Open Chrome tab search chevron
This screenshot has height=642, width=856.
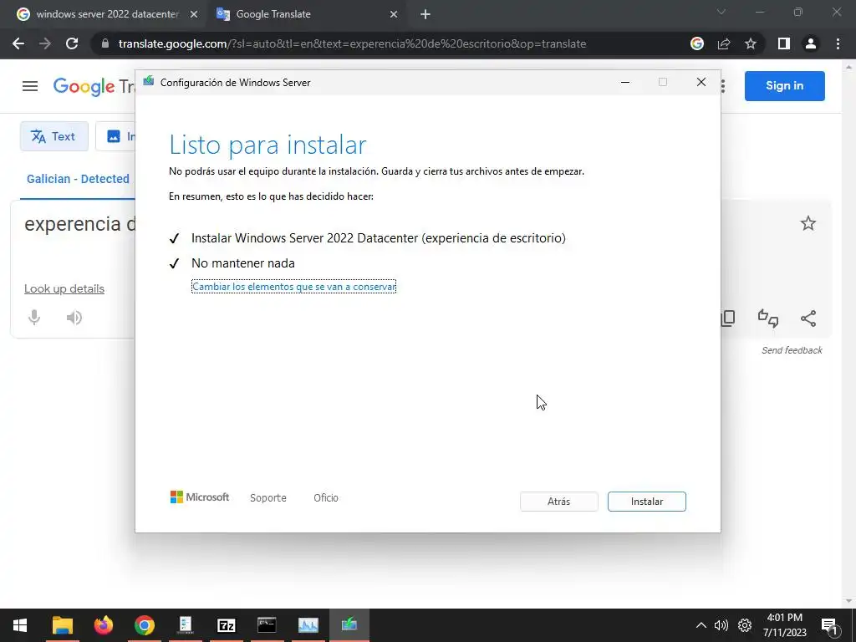[721, 12]
